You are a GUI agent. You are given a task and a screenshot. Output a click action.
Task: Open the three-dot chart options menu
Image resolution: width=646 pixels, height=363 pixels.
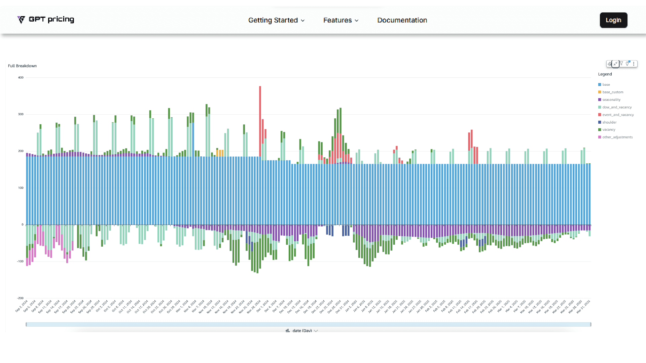(x=634, y=64)
